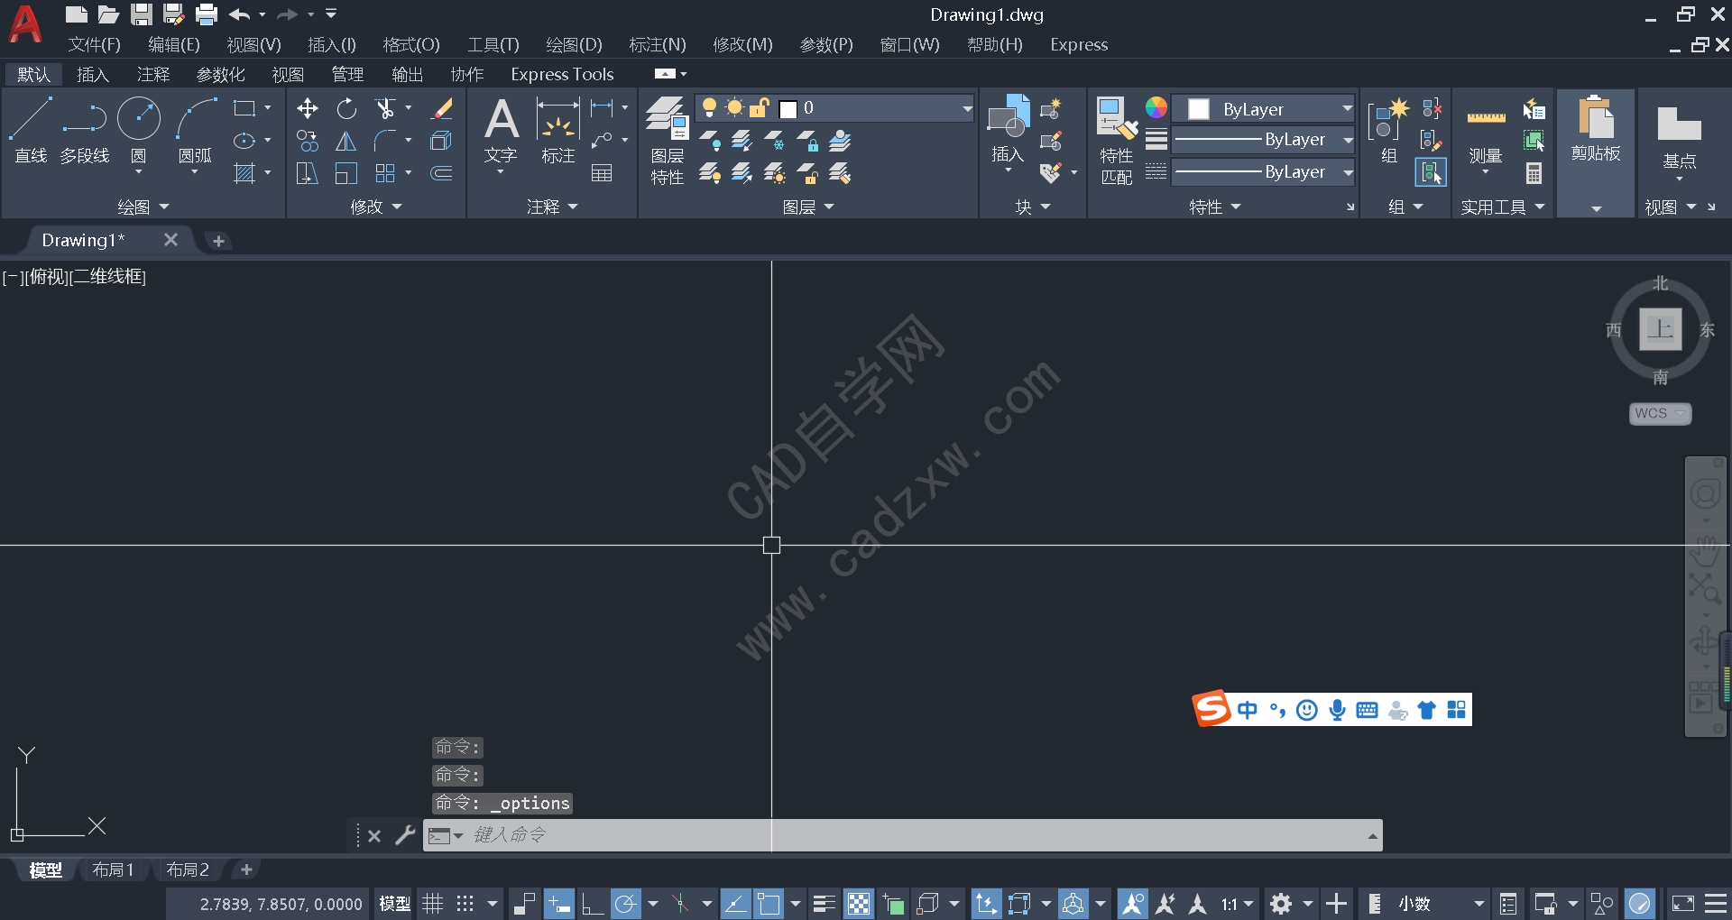Click the Erase tool icon
This screenshot has width=1732, height=920.
click(x=442, y=109)
